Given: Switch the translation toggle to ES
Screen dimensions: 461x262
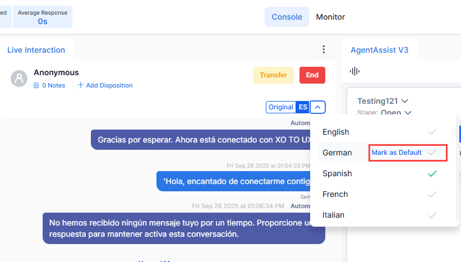Looking at the screenshot, I should point(303,107).
